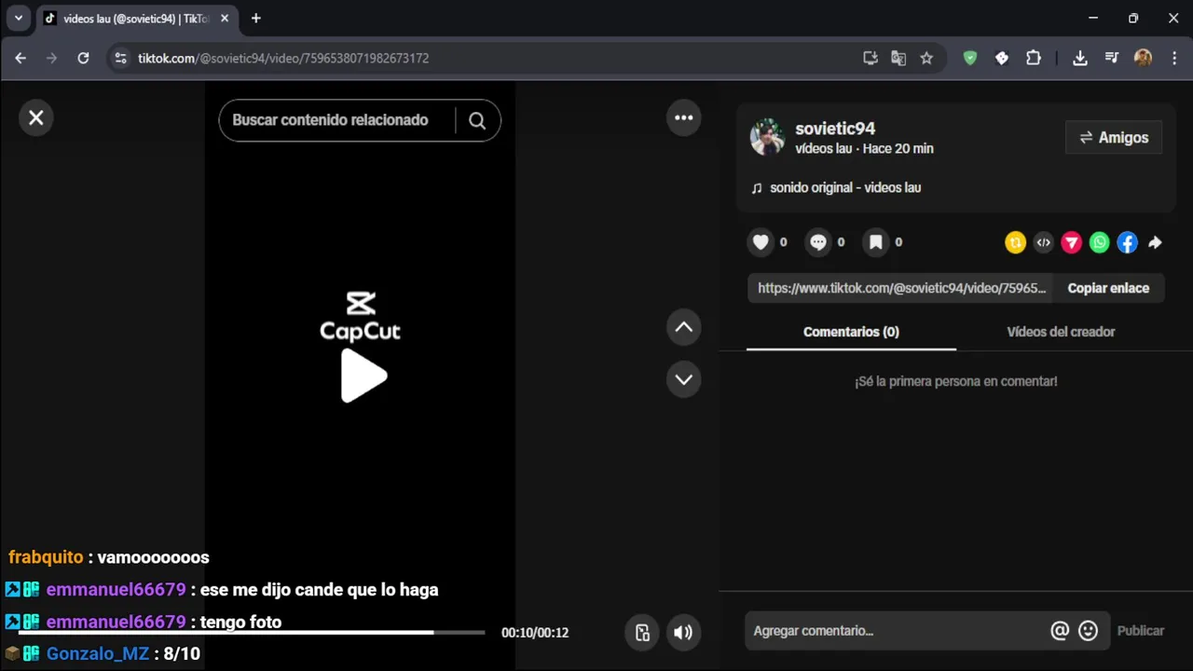
Task: View site information icon
Action: point(119,58)
